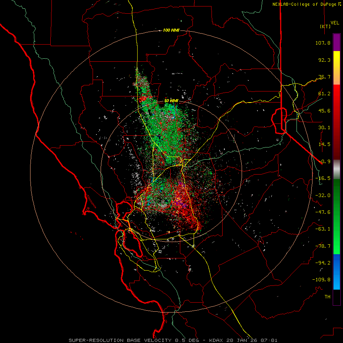Viewport: 343px width, 343px height.
Task: Click the 100 NMI range ring label
Action: (x=171, y=30)
